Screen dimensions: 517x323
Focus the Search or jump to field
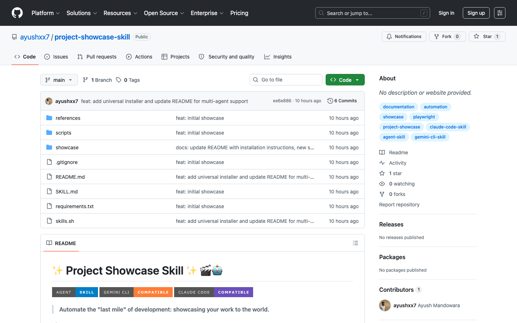pos(373,13)
